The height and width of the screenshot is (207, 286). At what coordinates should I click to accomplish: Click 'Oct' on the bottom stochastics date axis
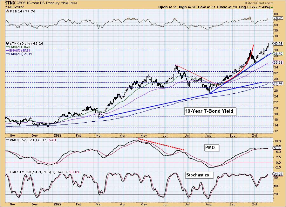coord(254,204)
